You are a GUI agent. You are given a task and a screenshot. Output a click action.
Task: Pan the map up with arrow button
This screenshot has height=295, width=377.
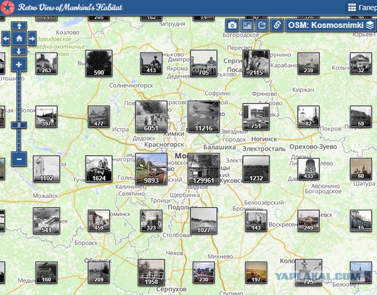(x=19, y=26)
